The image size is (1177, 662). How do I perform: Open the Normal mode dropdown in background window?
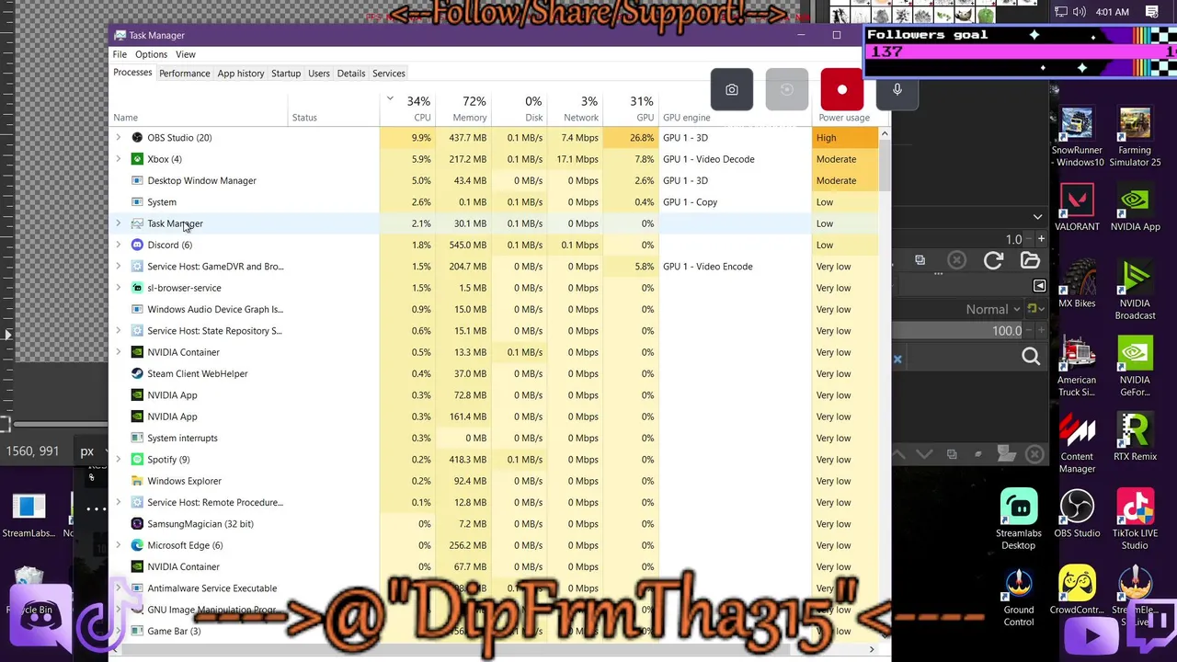coord(993,309)
